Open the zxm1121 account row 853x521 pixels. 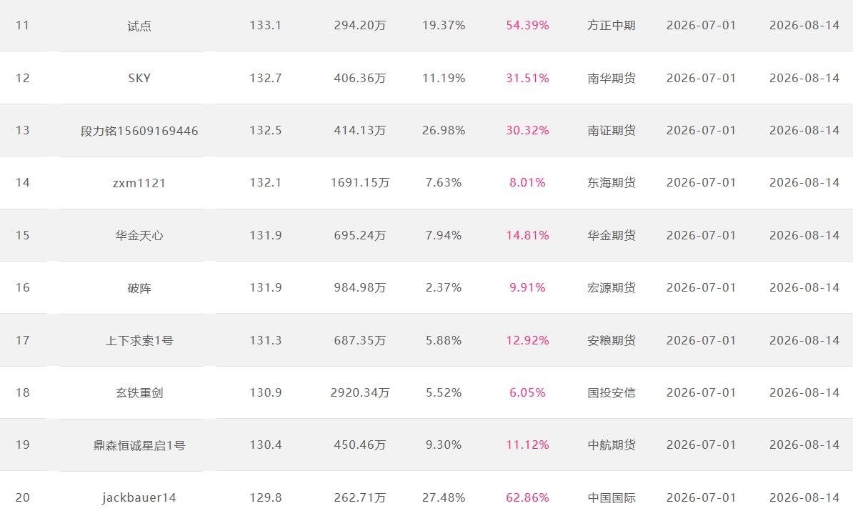(x=139, y=183)
